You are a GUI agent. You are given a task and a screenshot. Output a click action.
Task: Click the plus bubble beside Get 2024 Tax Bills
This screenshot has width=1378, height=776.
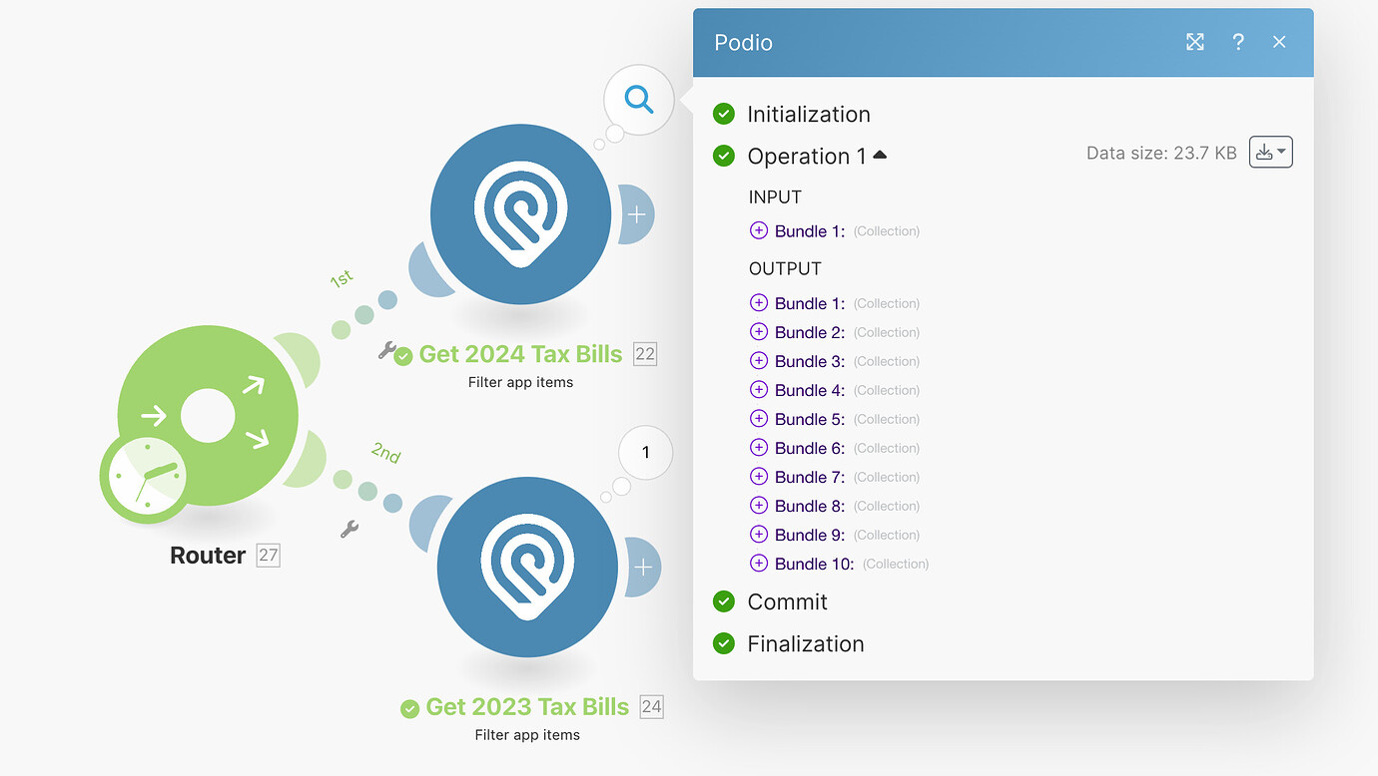[x=637, y=213]
